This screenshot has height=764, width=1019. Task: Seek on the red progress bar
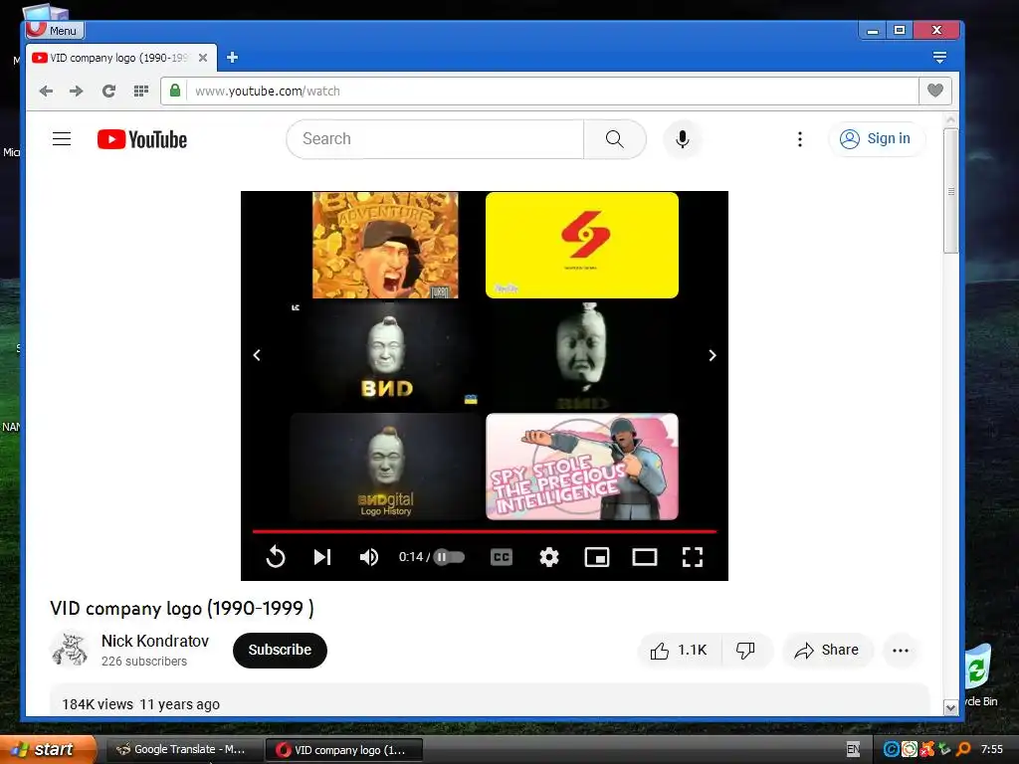485,531
